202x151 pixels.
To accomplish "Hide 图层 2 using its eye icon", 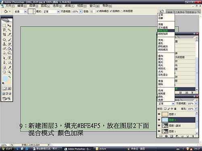I will click(159, 114).
